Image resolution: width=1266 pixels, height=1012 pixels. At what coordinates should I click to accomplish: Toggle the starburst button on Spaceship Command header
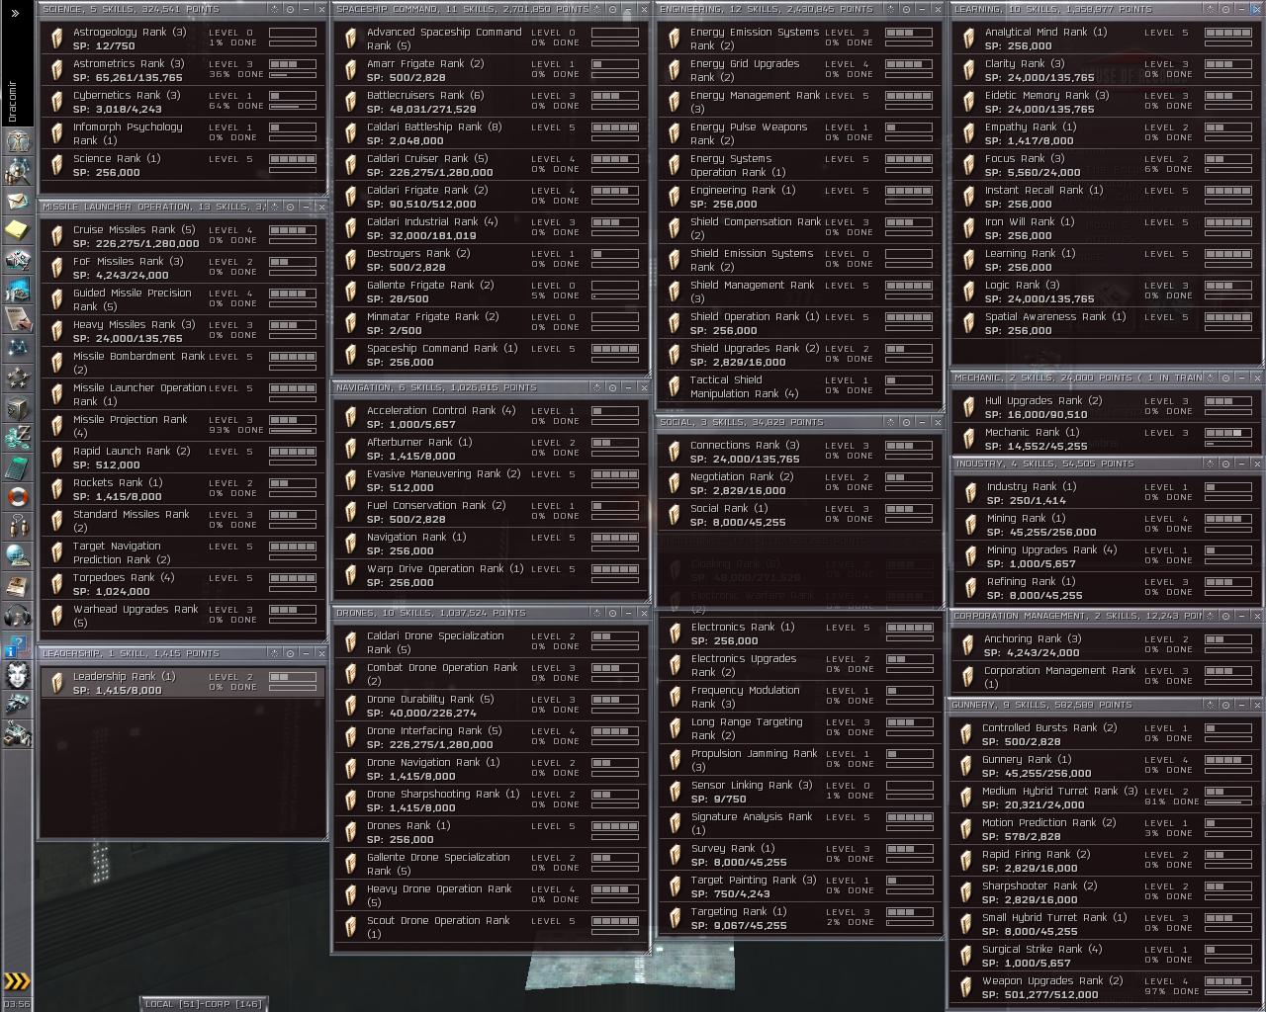pyautogui.click(x=598, y=9)
